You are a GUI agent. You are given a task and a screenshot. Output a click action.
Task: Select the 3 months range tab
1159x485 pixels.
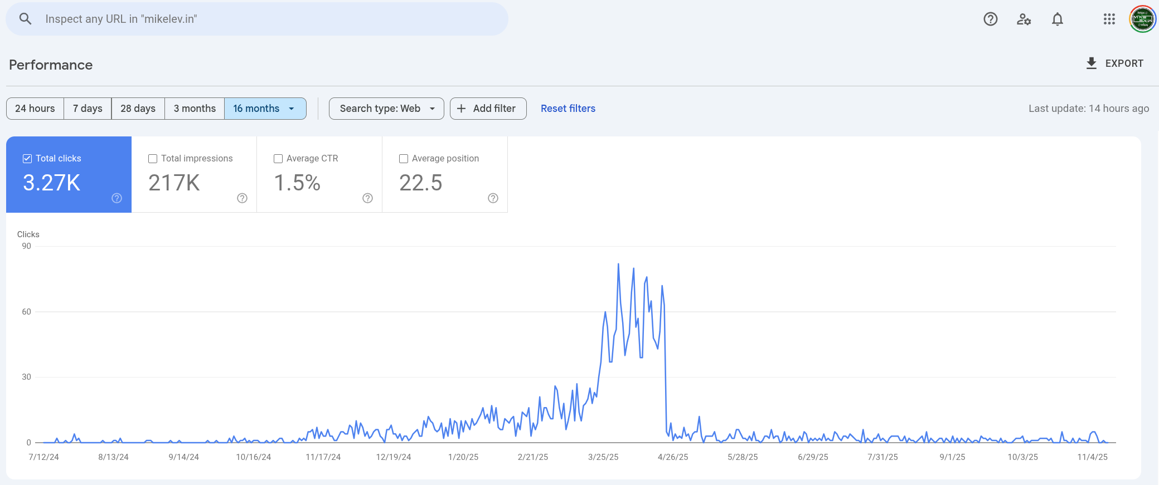[x=195, y=109]
